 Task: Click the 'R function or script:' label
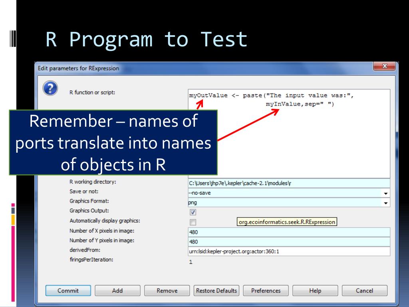point(92,92)
